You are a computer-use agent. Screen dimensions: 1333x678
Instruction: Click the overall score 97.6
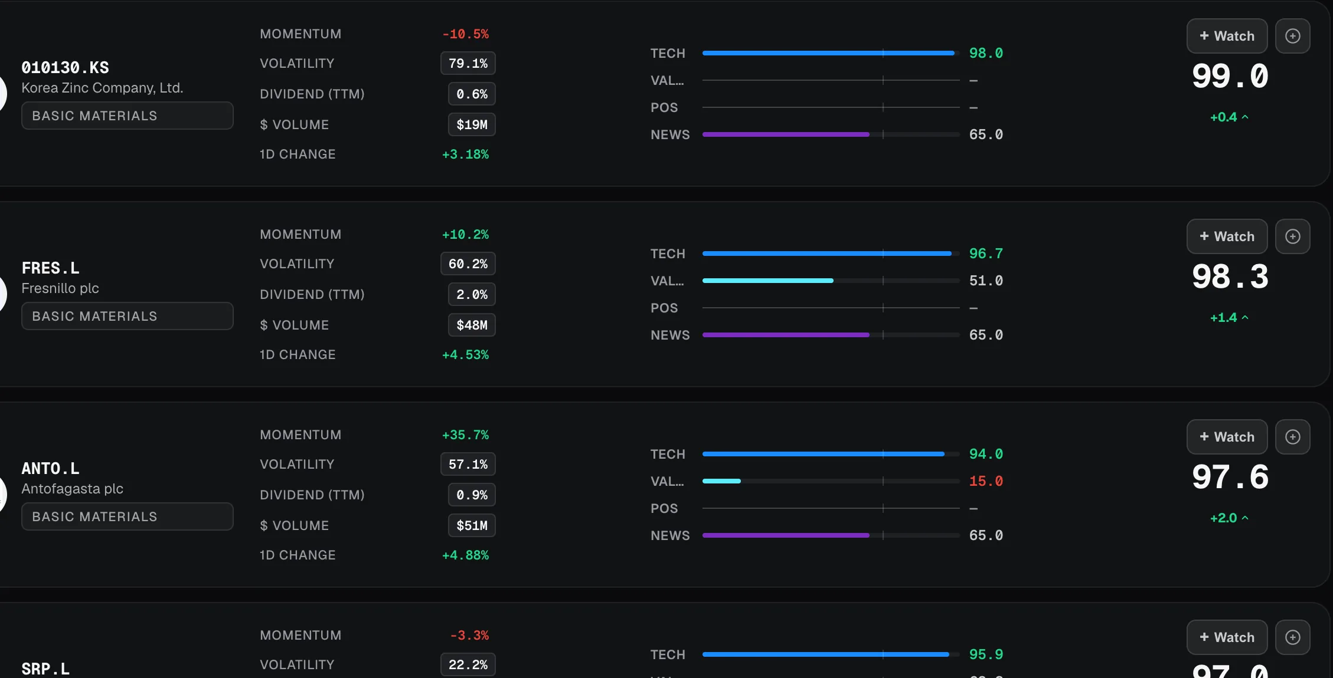coord(1230,478)
